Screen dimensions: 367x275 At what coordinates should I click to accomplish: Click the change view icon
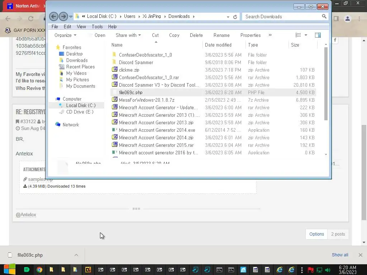[x=298, y=35]
